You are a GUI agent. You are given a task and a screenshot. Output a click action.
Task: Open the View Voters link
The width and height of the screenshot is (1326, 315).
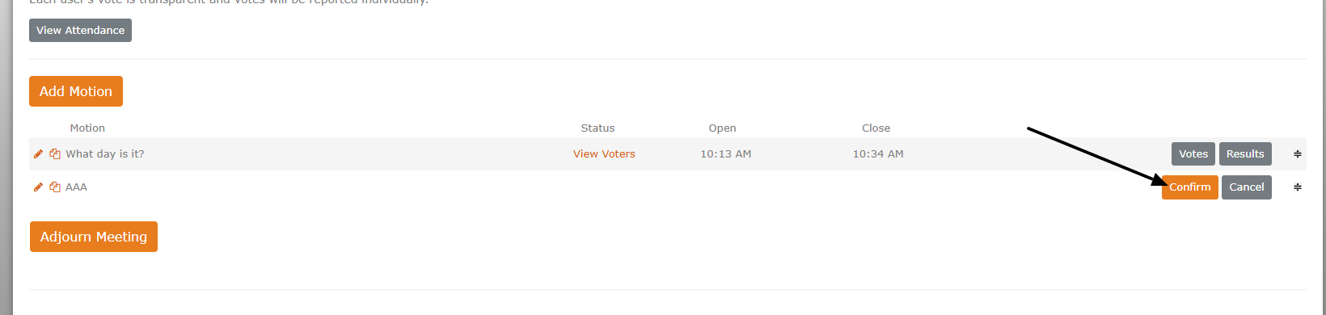tap(604, 153)
